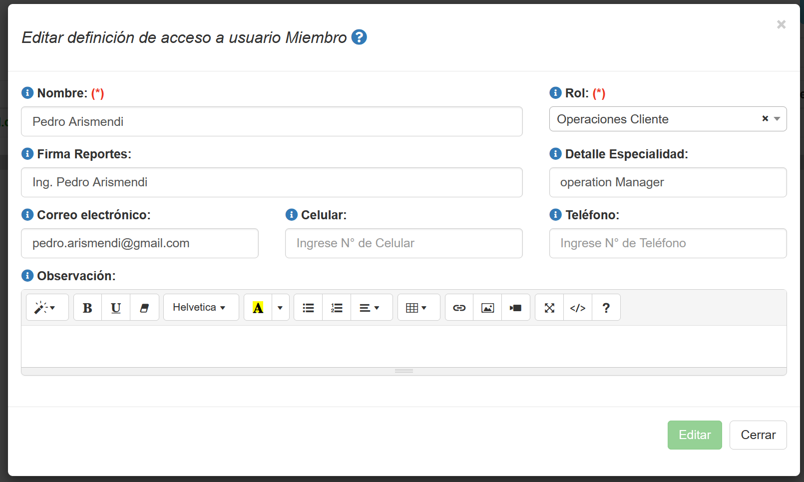Viewport: 804px width, 482px height.
Task: Insert a picture using the image icon
Action: 487,308
